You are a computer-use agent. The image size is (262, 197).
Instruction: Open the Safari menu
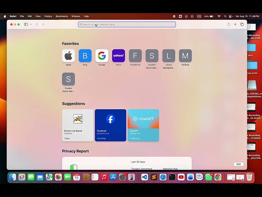tap(13, 16)
